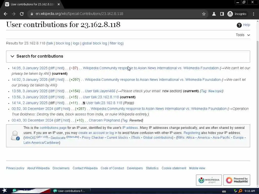Viewport: 259px width, 194px height.
Task: Open the Chrome three-dot menu
Action: tap(253, 14)
